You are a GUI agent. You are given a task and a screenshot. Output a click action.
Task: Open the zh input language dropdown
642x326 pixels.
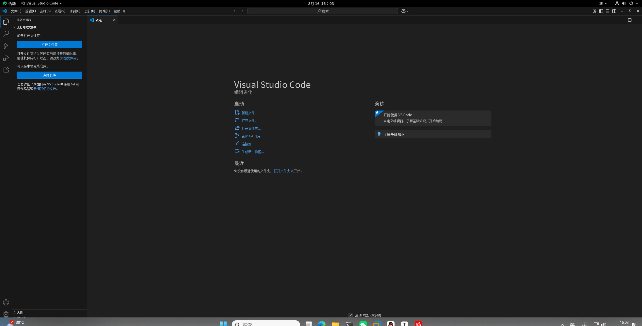(x=603, y=3)
